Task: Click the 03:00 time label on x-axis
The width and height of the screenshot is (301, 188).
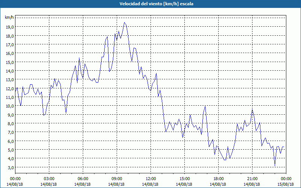Action: tap(49, 179)
